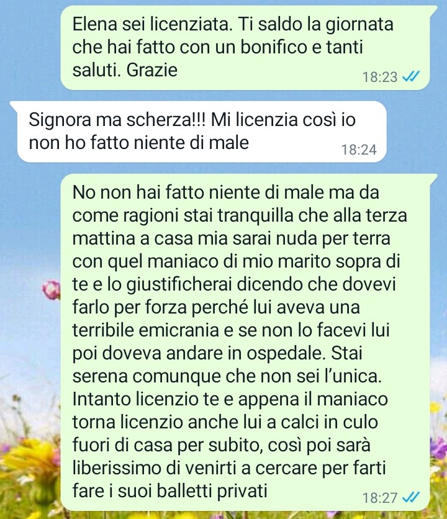This screenshot has width=447, height=519.
Task: Tap the blue double-check beside 18:23
Action: point(410,77)
